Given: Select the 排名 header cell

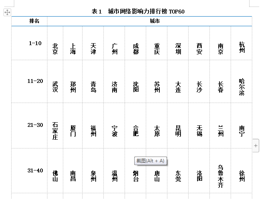Looking at the screenshot, I should [x=34, y=21].
